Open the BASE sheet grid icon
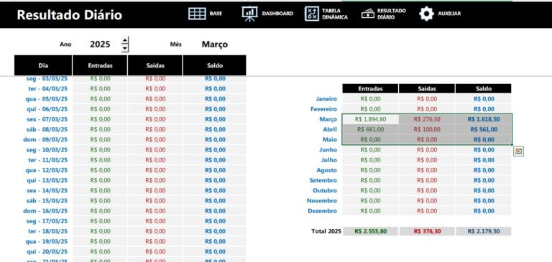 tap(197, 14)
